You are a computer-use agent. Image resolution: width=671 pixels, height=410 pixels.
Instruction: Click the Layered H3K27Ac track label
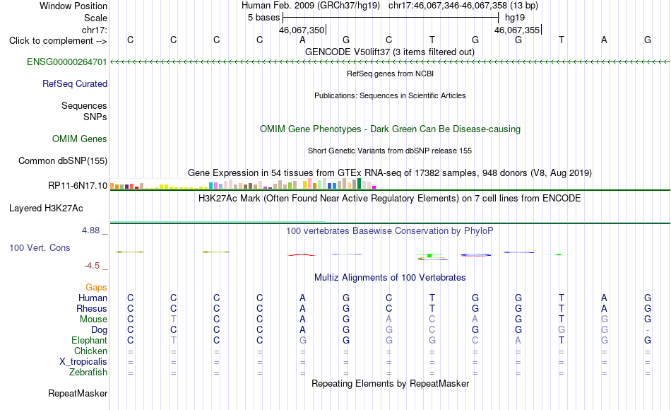click(46, 209)
